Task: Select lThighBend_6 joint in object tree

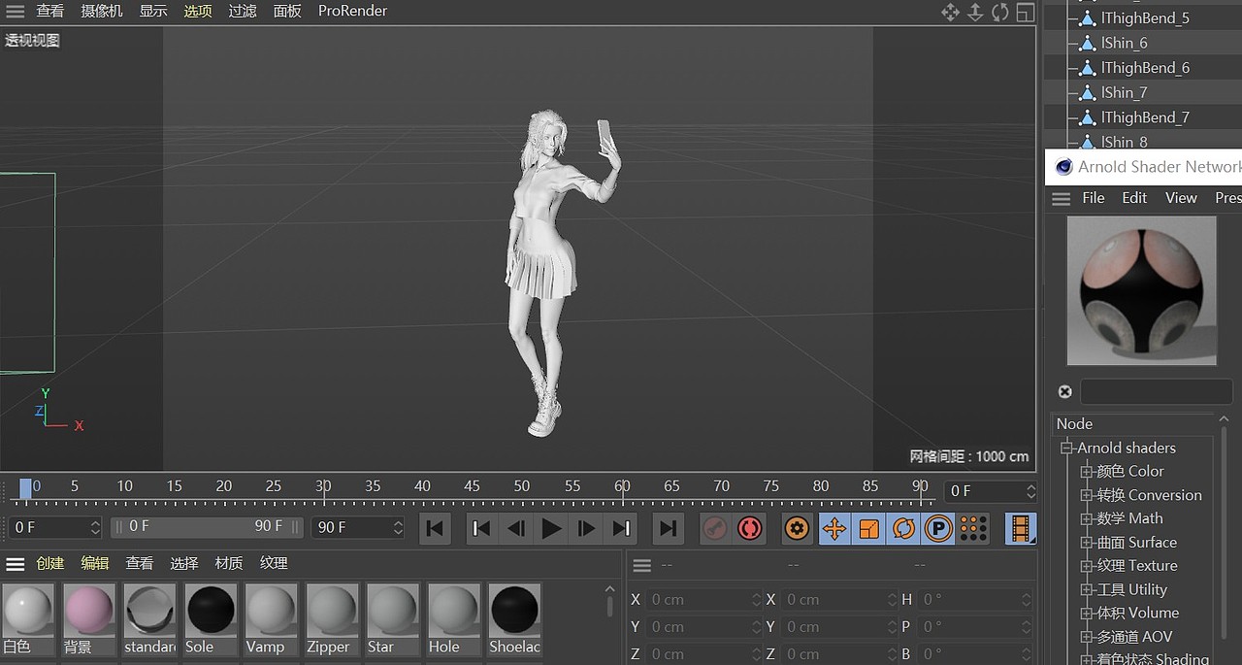Action: pos(1143,68)
